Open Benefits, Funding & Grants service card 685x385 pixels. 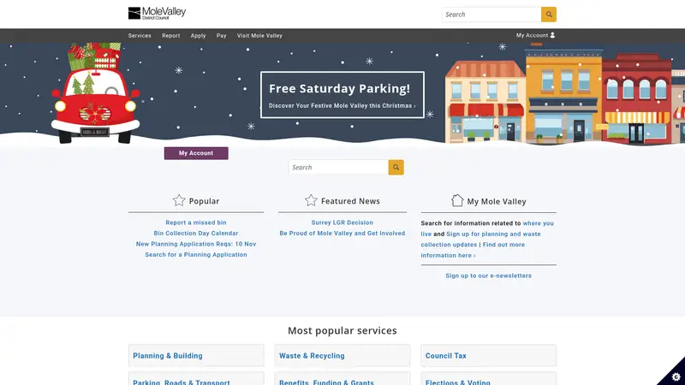click(x=342, y=379)
